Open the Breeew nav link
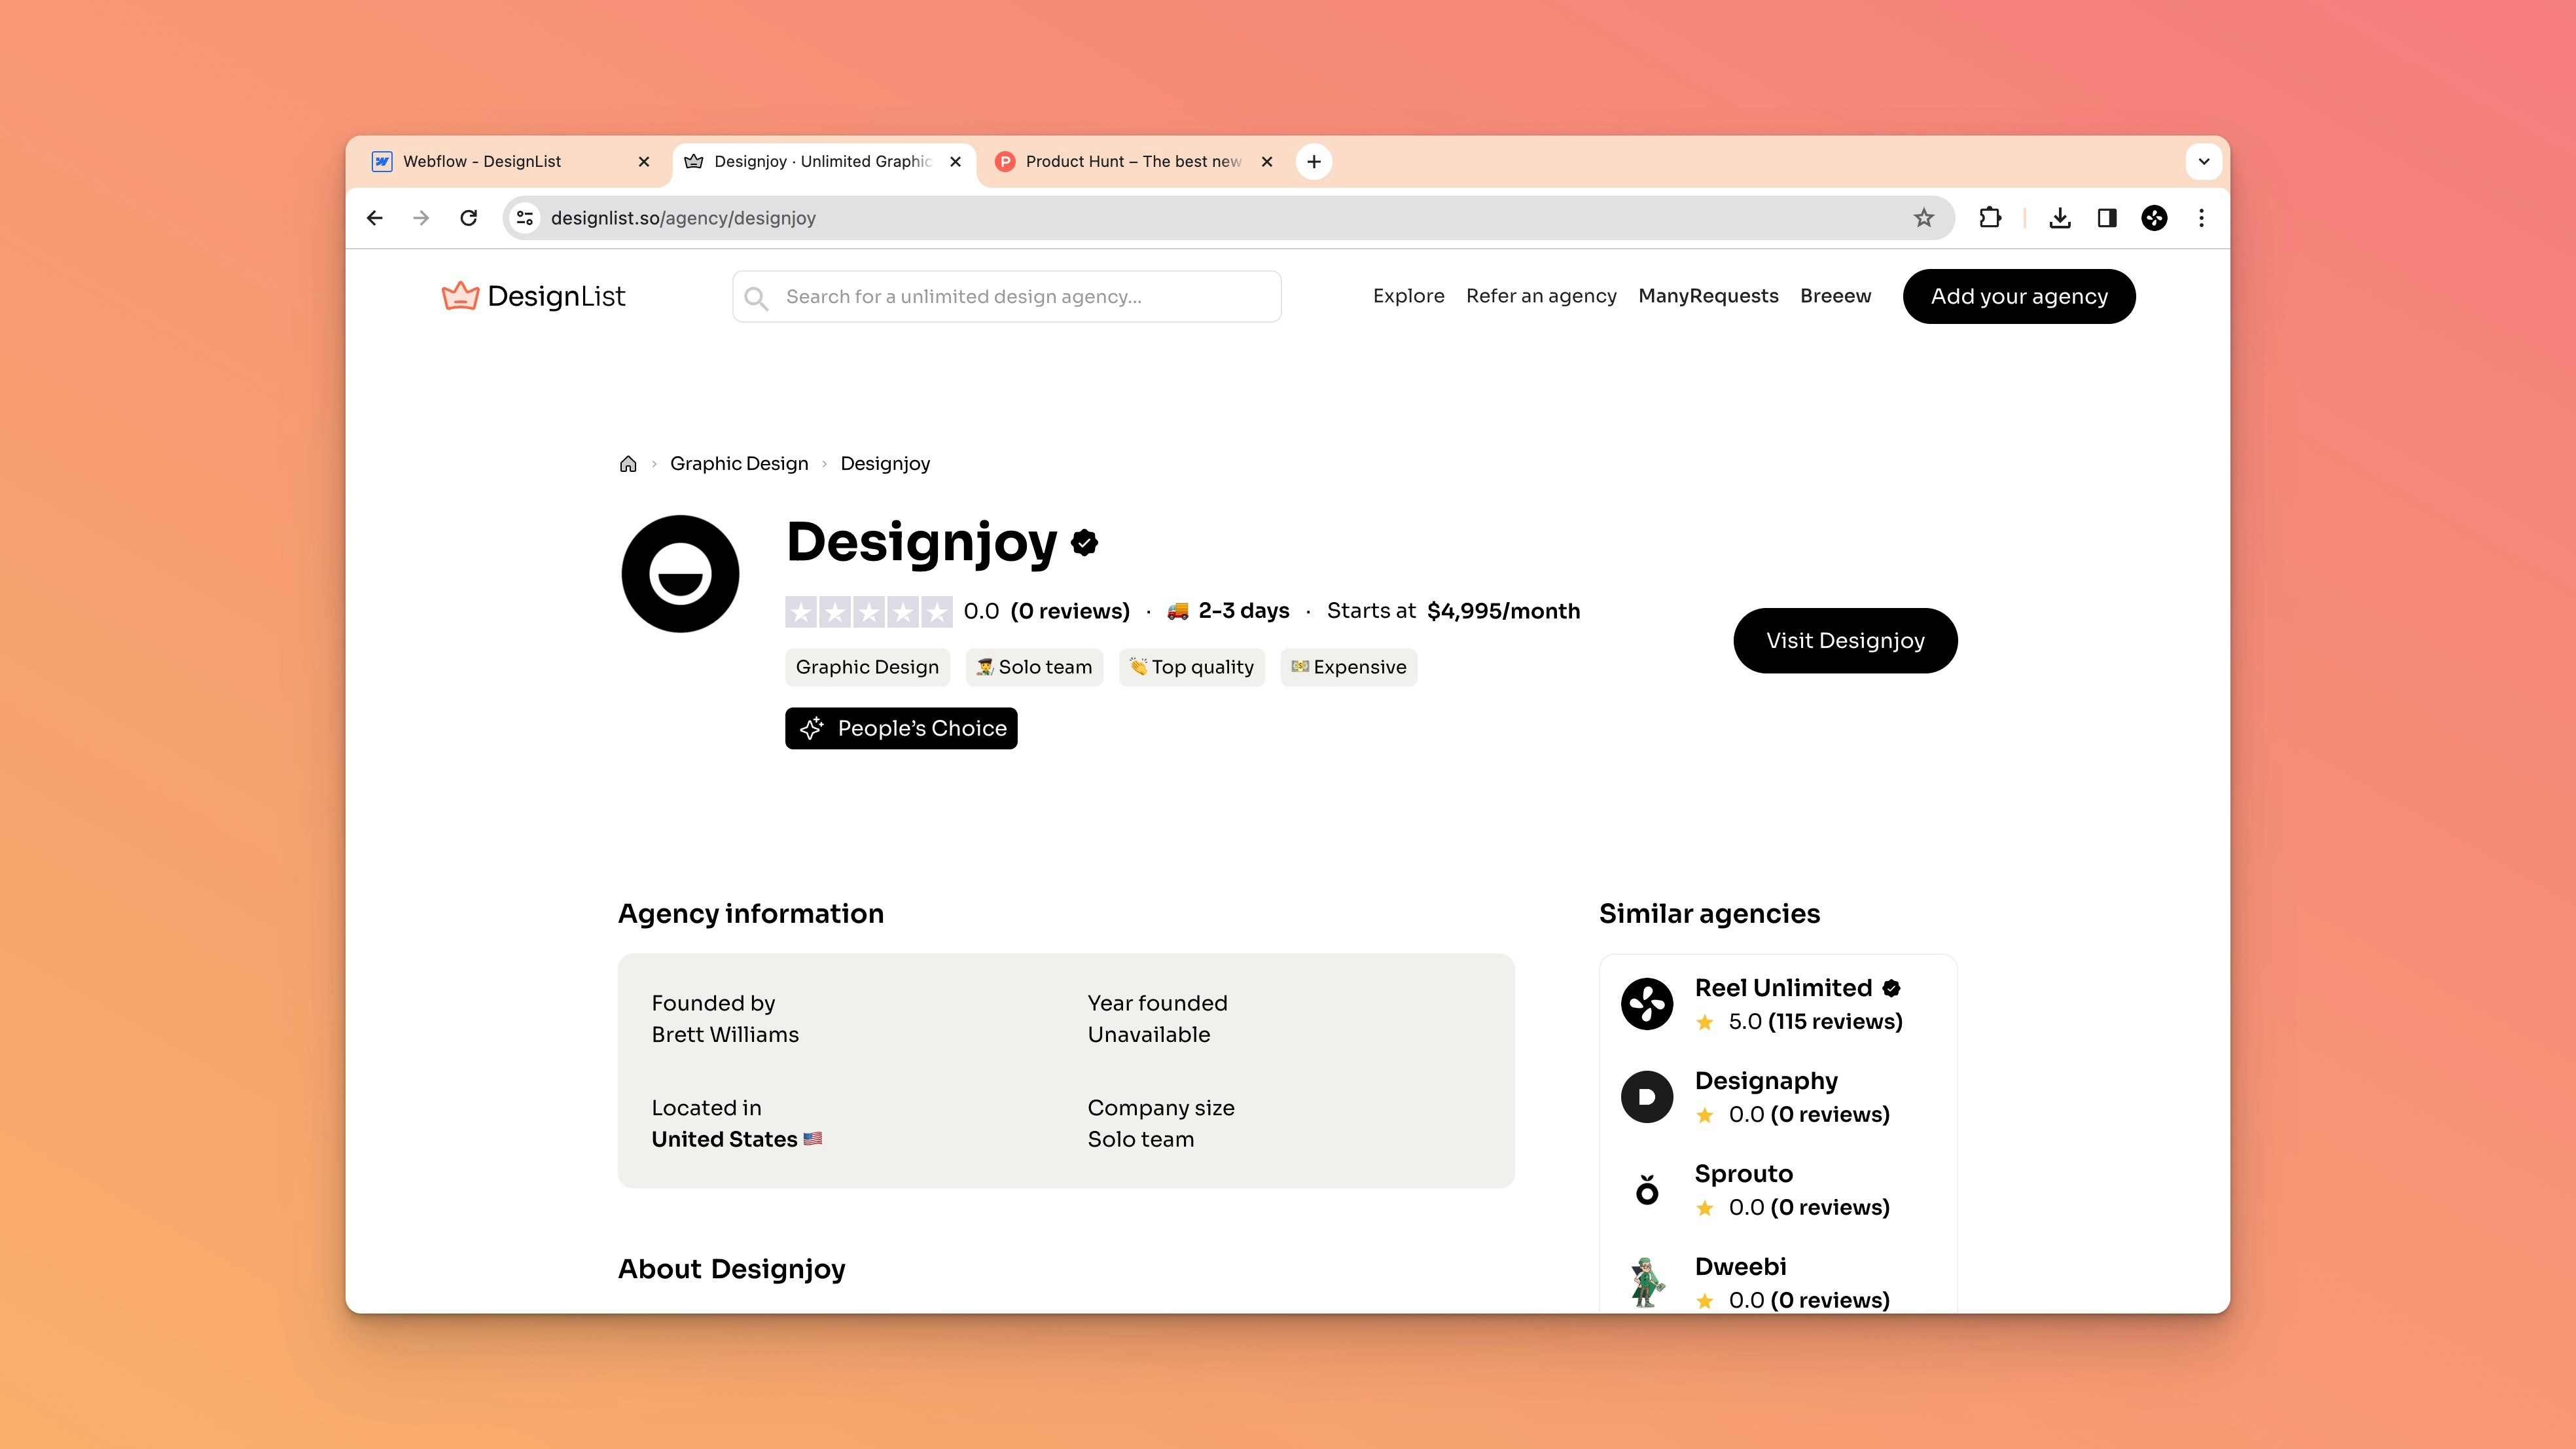 [x=1835, y=296]
